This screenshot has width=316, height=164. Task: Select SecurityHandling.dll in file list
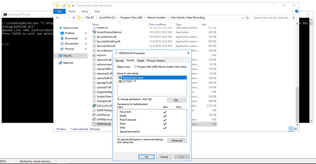pyautogui.click(x=108, y=41)
